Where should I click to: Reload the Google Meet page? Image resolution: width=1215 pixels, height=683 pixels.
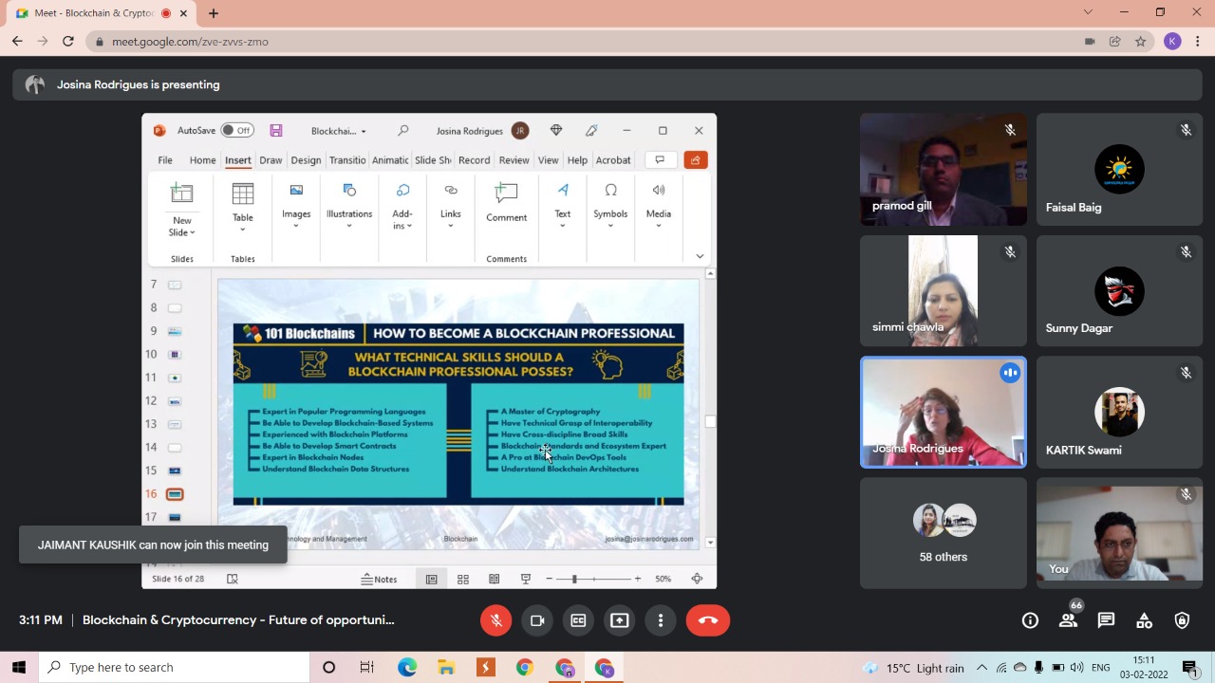point(67,42)
